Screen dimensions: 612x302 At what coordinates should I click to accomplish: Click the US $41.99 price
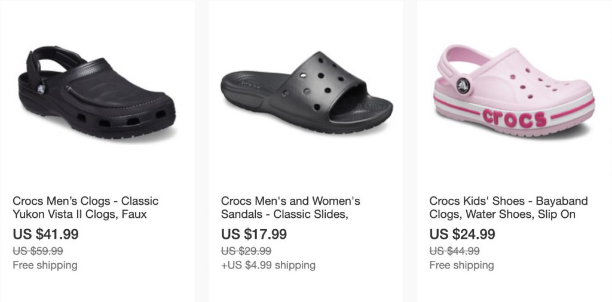[45, 235]
